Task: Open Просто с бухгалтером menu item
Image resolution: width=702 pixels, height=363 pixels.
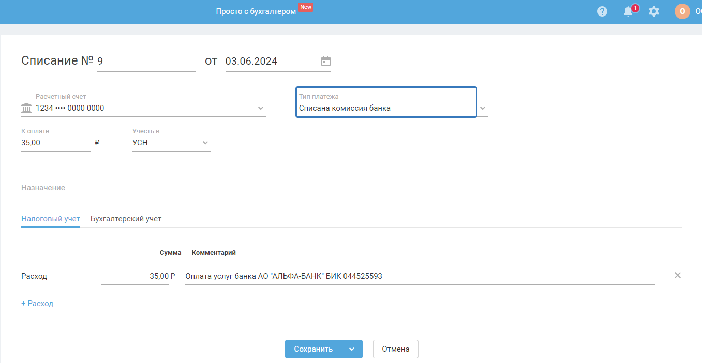Action: click(256, 11)
